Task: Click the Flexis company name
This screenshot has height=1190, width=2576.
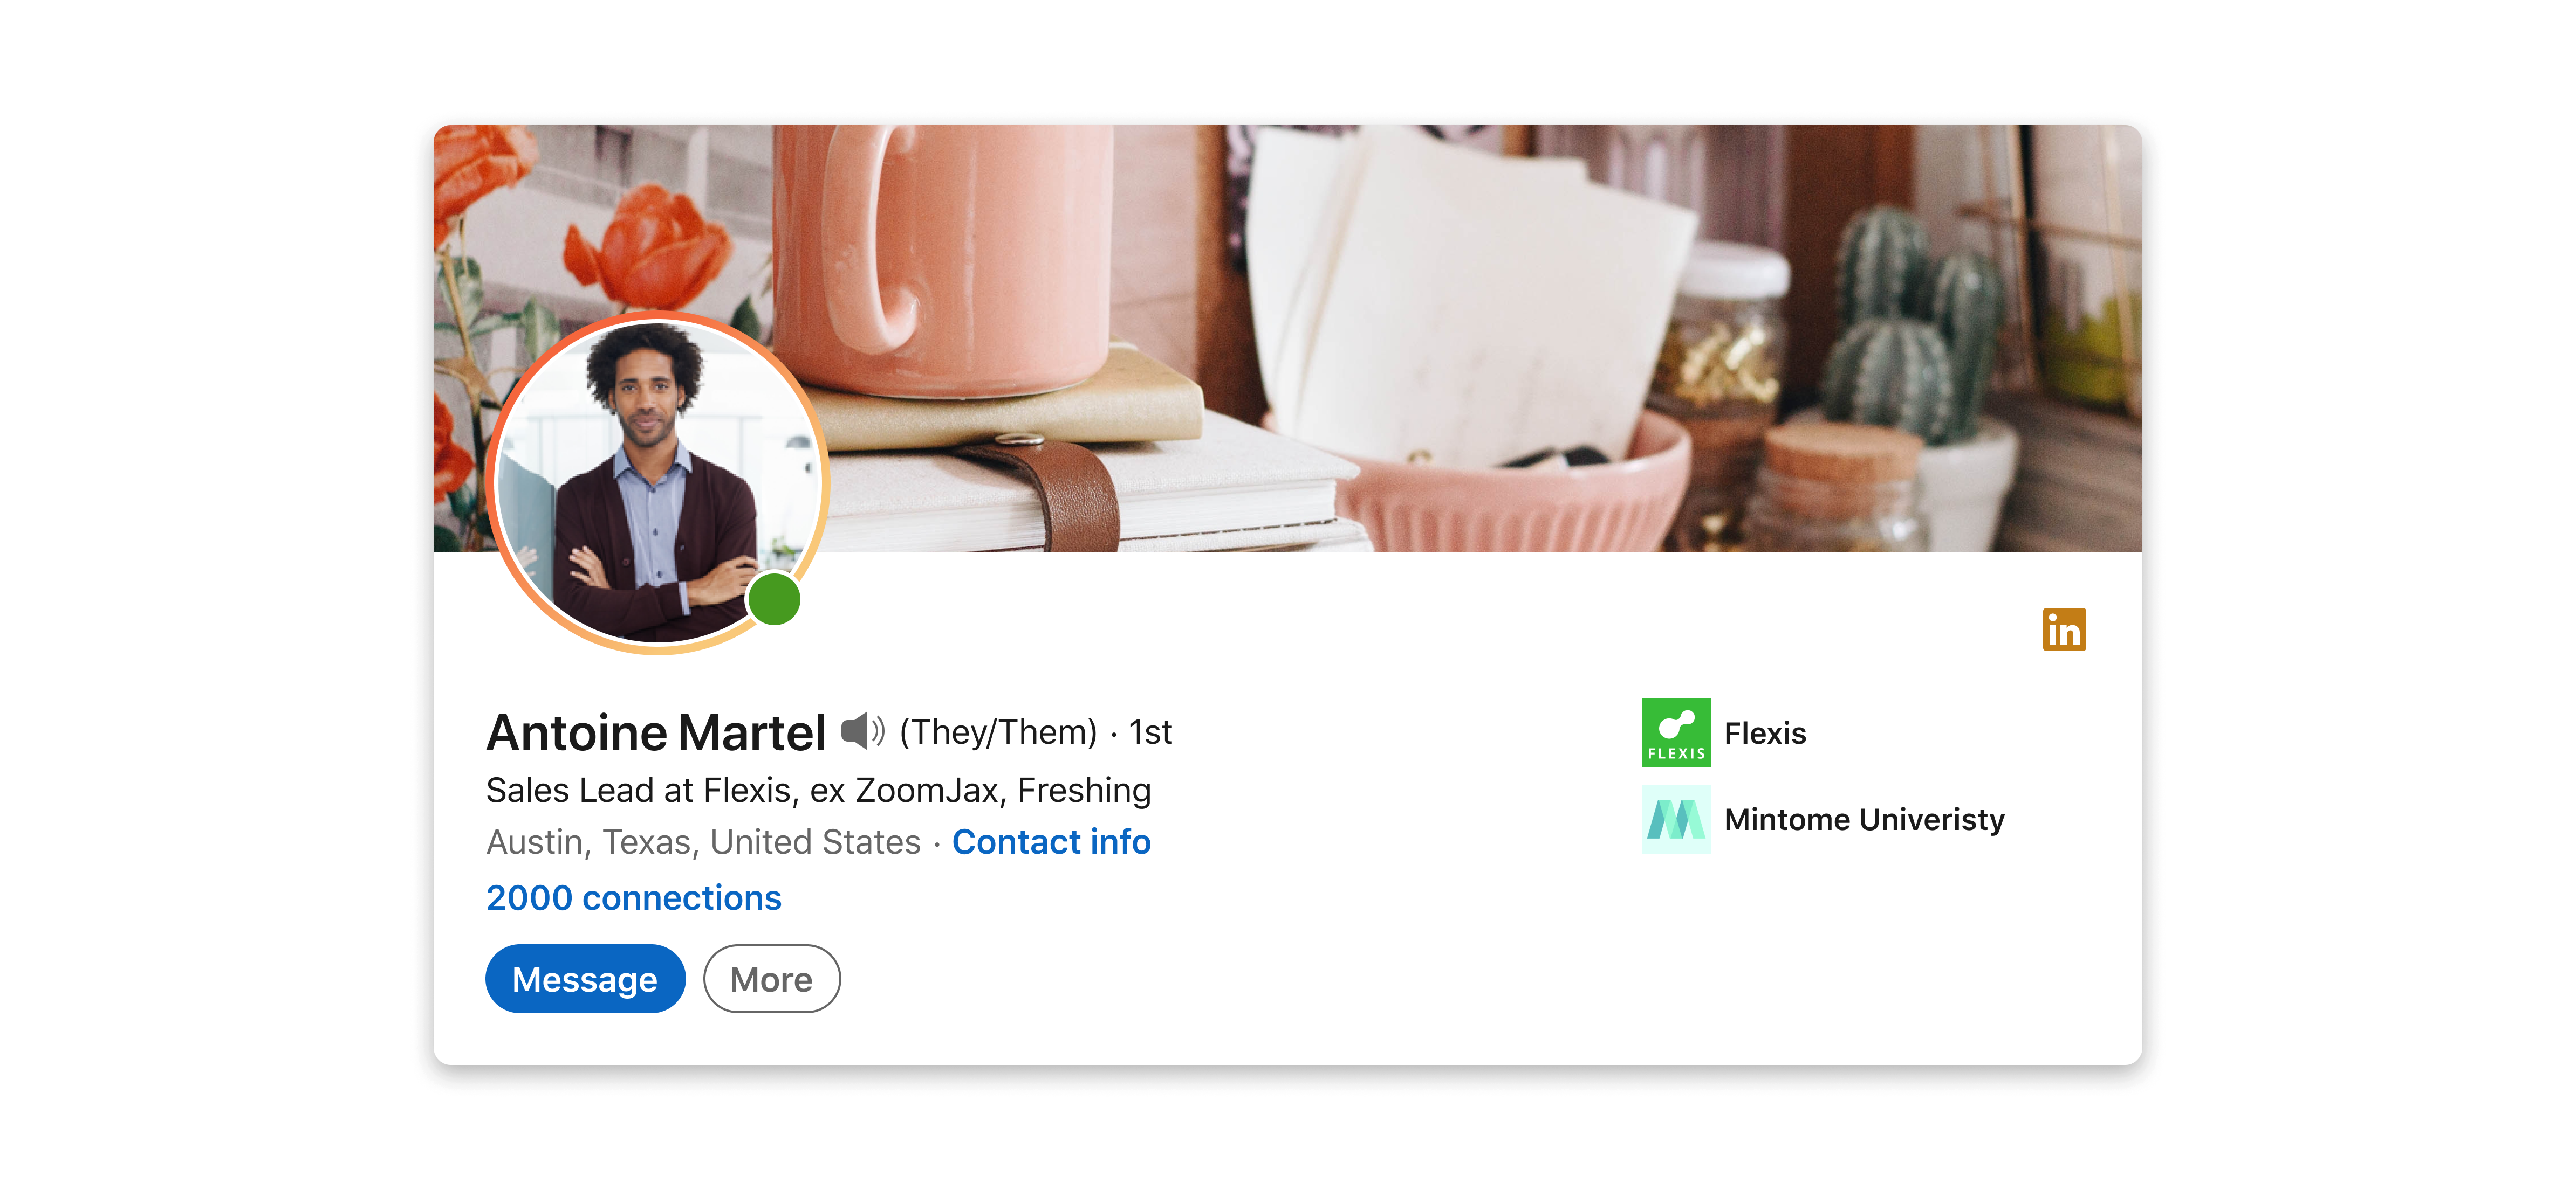Action: point(1765,734)
